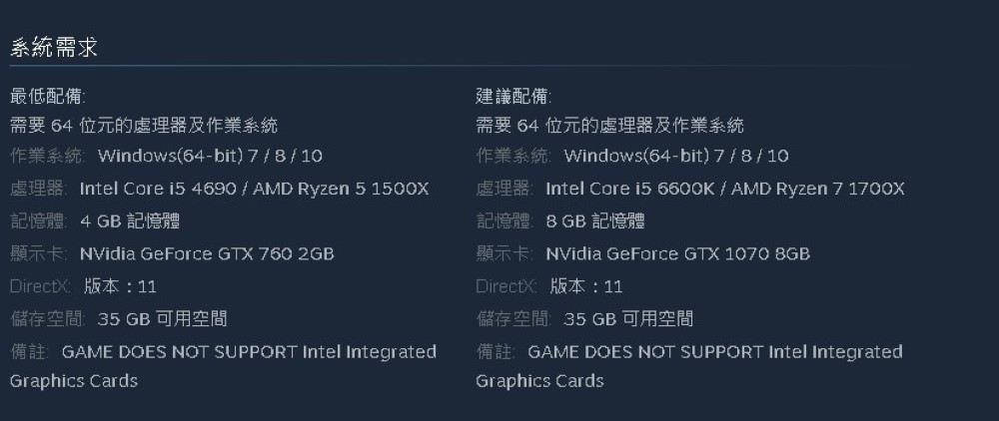Click the 4 GB 記憶體 value

coord(130,221)
